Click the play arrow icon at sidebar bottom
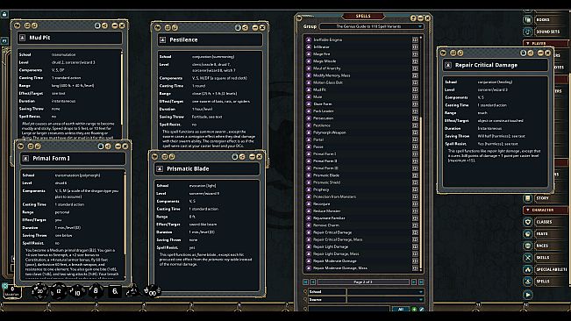The image size is (571, 321). (528, 294)
